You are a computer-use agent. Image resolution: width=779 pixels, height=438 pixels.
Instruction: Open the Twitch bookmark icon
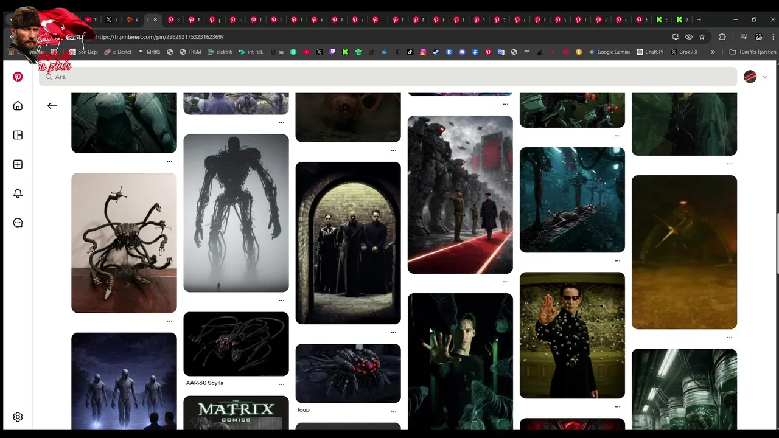coord(332,52)
